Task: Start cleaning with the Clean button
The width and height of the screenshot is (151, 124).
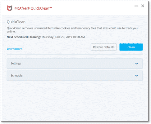Action: (131, 47)
